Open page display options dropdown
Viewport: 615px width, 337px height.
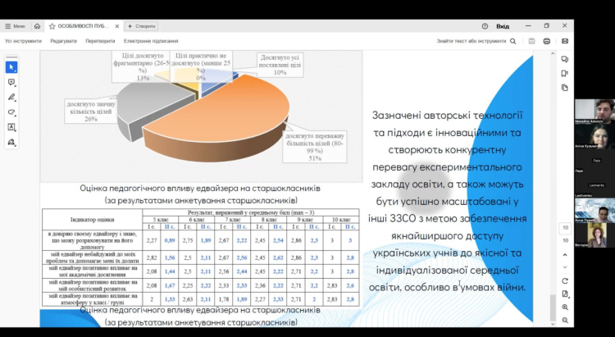[x=565, y=294]
